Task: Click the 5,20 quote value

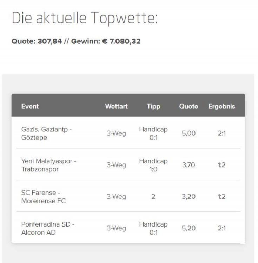Action: (x=189, y=228)
